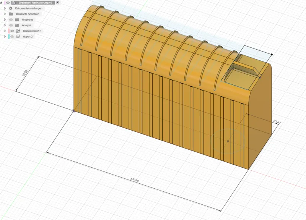The height and width of the screenshot is (220, 306).
Task: Hide the Komponente1:1 component
Action: point(12,31)
